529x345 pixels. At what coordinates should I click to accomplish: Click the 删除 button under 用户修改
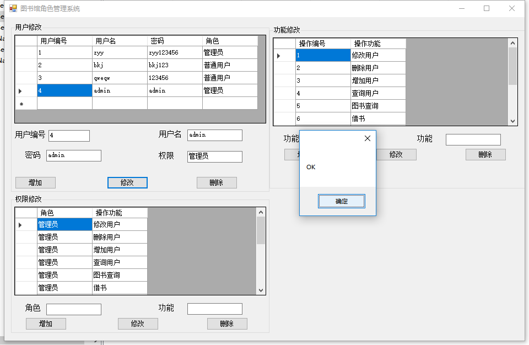217,182
